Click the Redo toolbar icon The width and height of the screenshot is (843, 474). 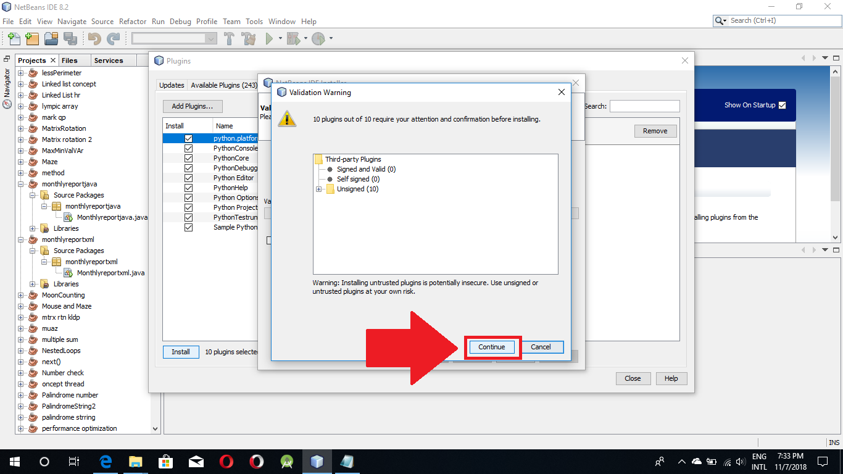point(113,39)
